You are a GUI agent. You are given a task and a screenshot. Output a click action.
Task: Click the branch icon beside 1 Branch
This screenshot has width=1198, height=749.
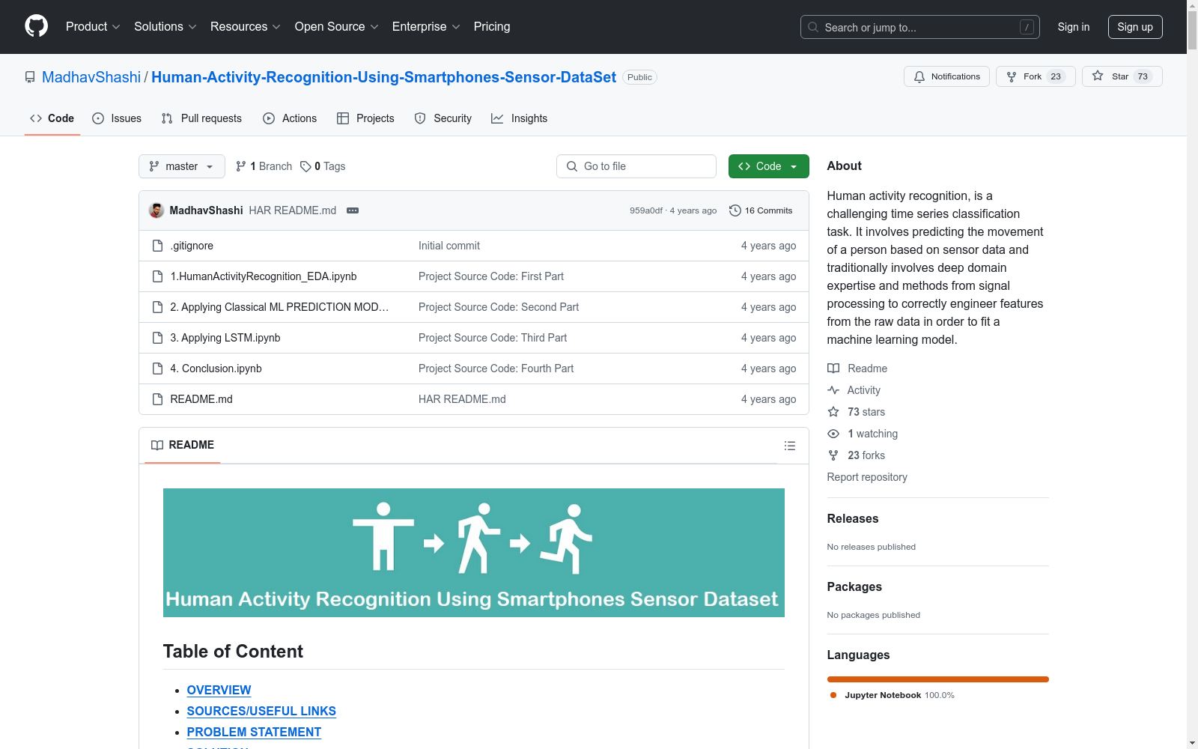tap(241, 166)
